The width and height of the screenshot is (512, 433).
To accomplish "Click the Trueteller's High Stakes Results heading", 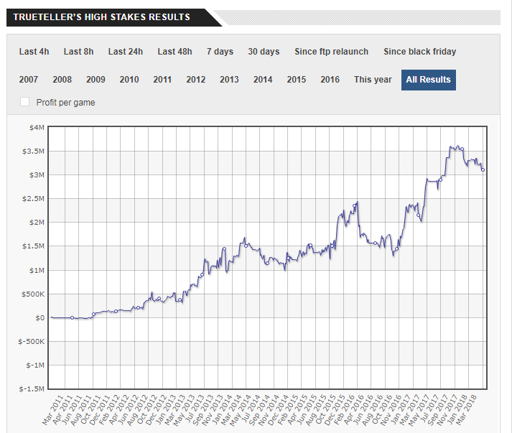I will pyautogui.click(x=102, y=17).
